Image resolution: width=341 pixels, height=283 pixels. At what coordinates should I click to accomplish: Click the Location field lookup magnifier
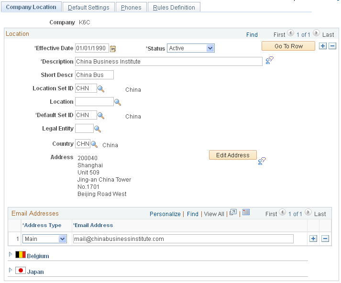[118, 102]
